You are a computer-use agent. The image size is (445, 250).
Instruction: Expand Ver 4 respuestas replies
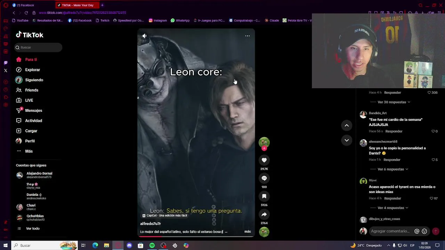pyautogui.click(x=393, y=208)
